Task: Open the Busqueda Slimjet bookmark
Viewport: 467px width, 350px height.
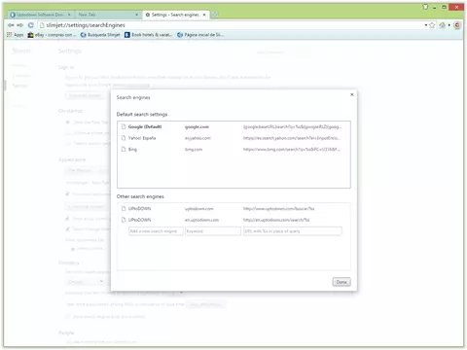Action: click(100, 35)
